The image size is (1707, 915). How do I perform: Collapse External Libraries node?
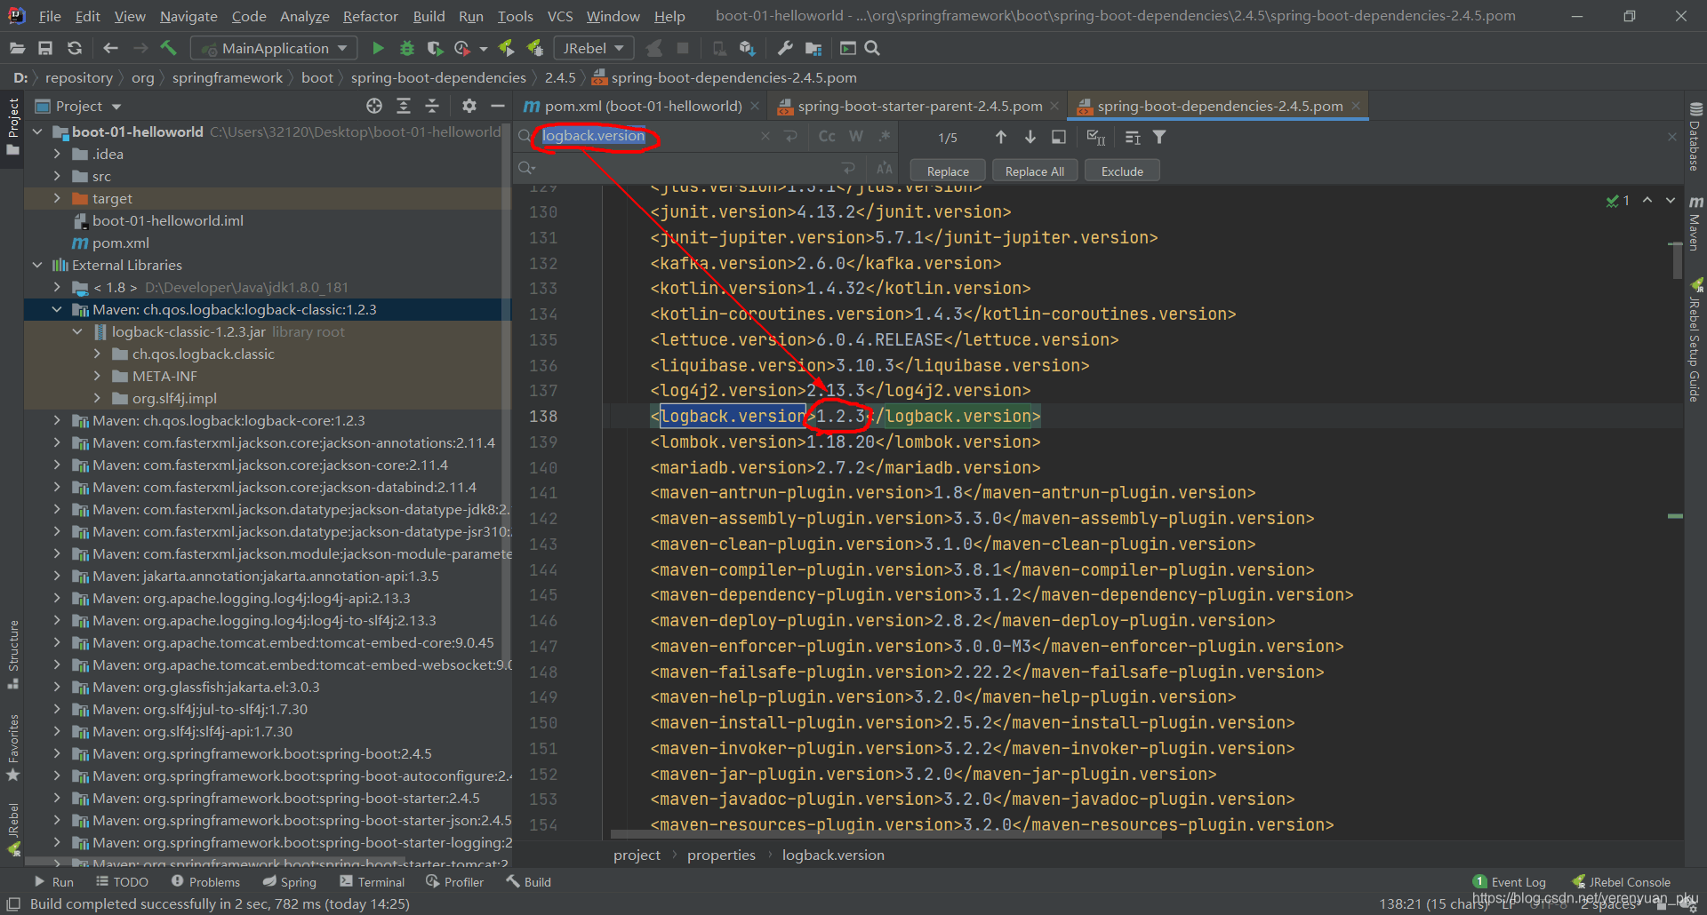[37, 265]
